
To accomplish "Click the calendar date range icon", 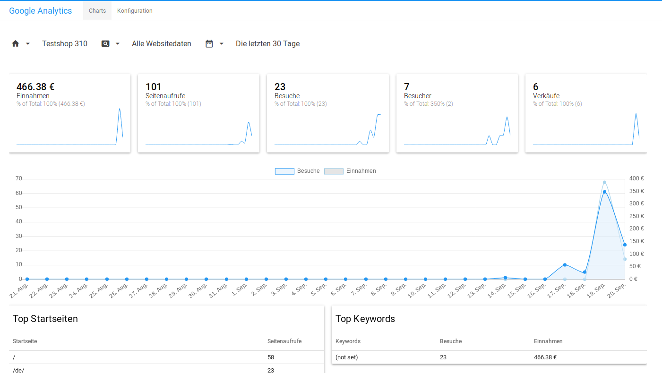I will point(209,43).
